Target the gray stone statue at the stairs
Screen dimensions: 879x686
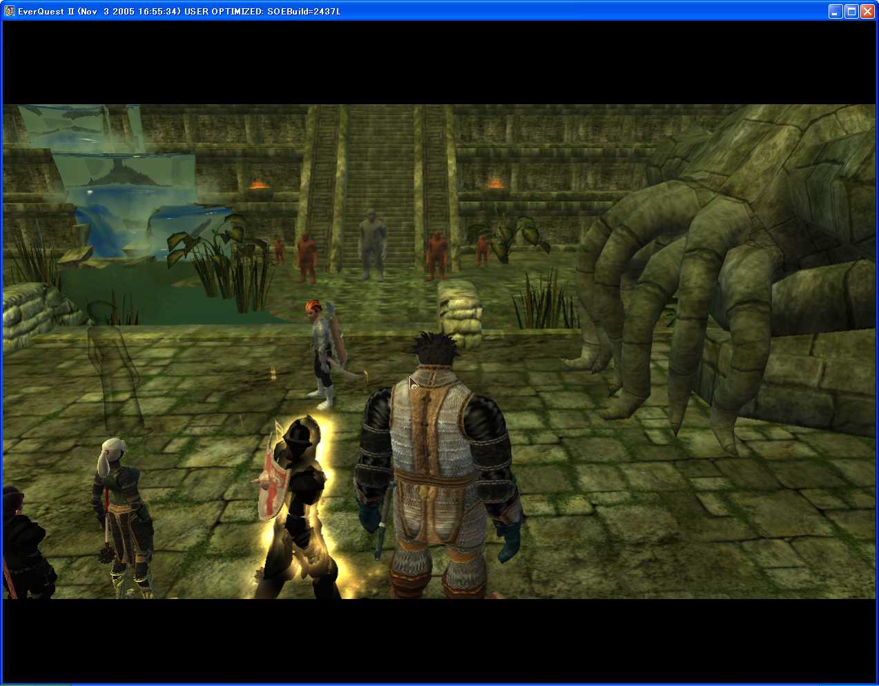tap(372, 245)
